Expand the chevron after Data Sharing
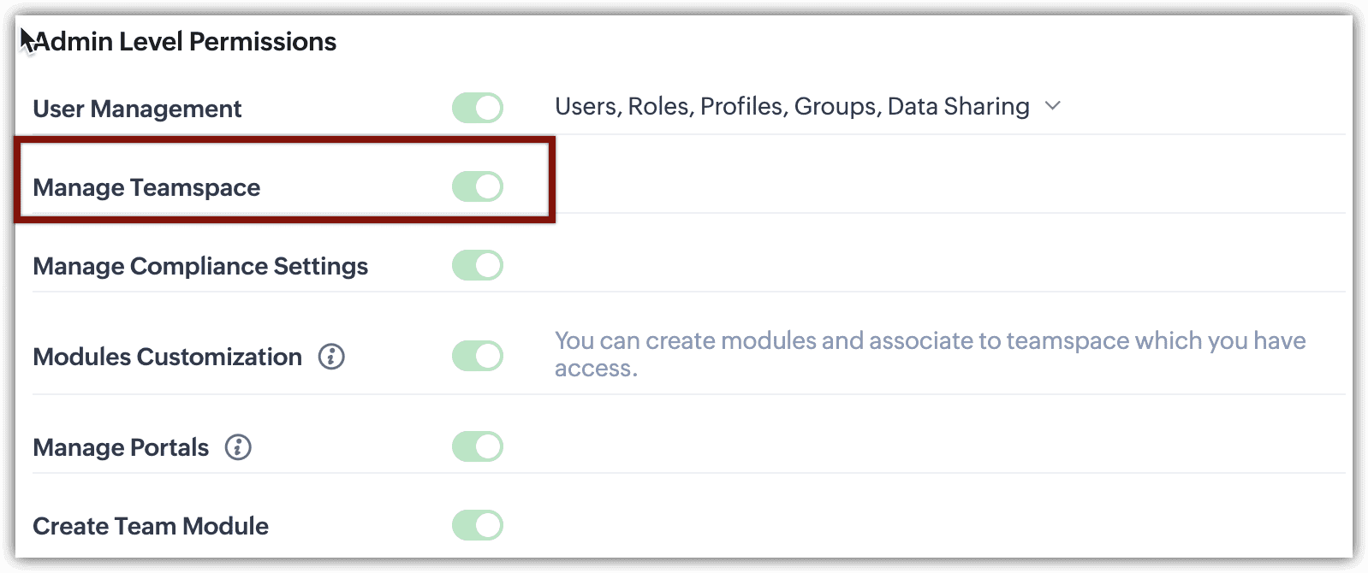1368x573 pixels. coord(1053,106)
